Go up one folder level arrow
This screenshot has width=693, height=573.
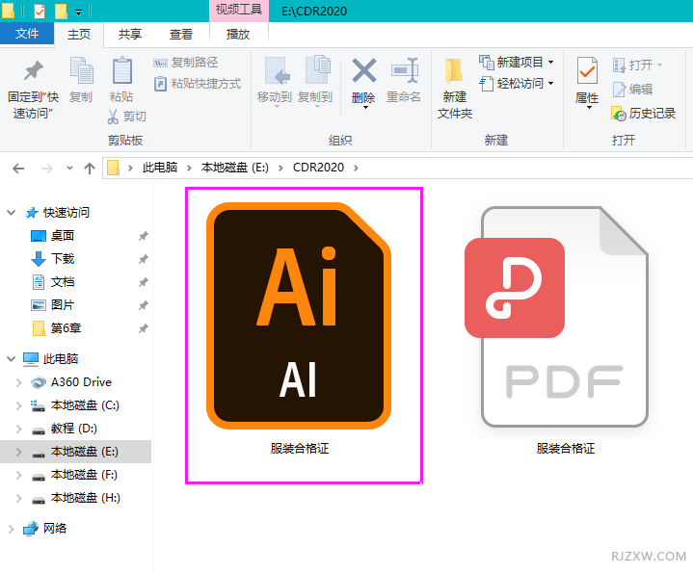pos(90,169)
